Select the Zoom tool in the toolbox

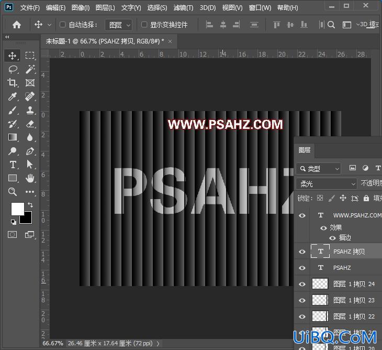click(x=13, y=192)
